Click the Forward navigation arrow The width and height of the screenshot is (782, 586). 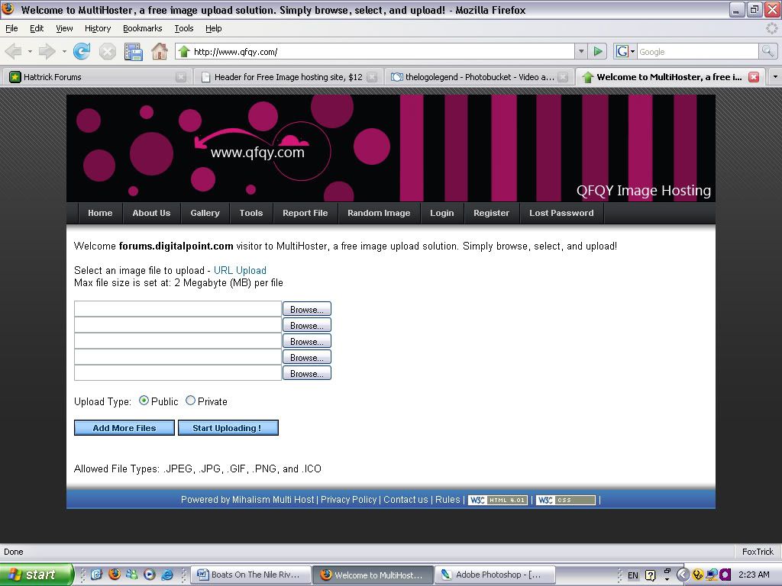pyautogui.click(x=47, y=51)
